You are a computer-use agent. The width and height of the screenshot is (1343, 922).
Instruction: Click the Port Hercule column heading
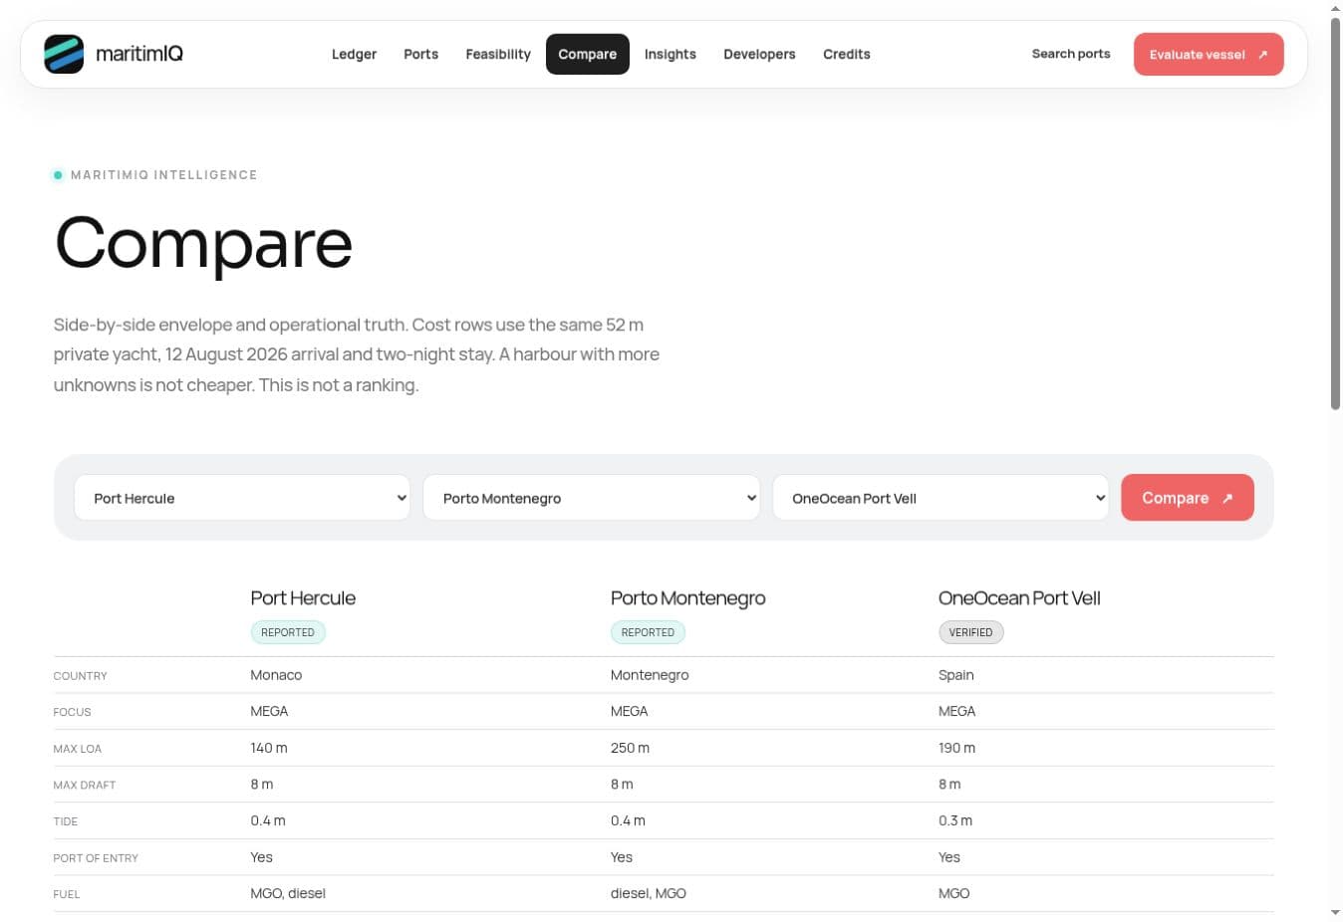click(303, 598)
